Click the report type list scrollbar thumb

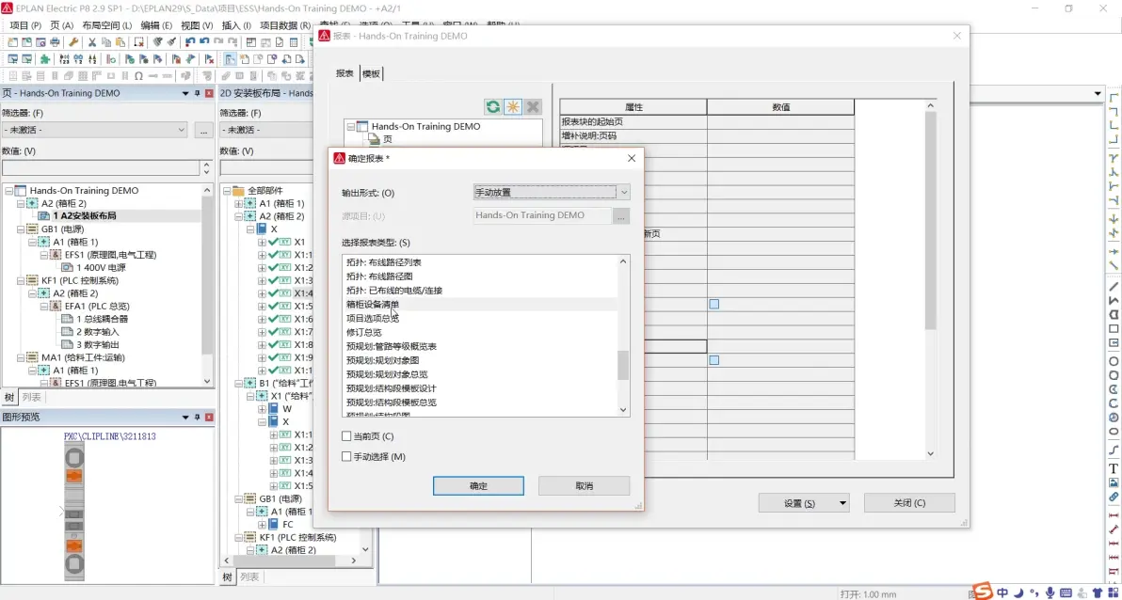(622, 365)
